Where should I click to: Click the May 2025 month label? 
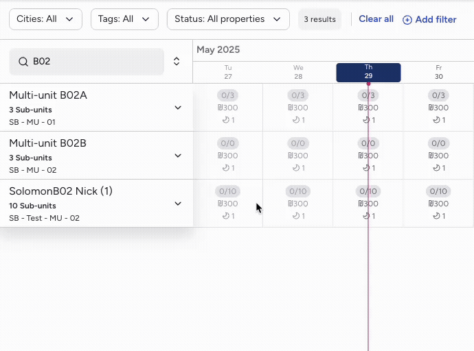(x=218, y=50)
